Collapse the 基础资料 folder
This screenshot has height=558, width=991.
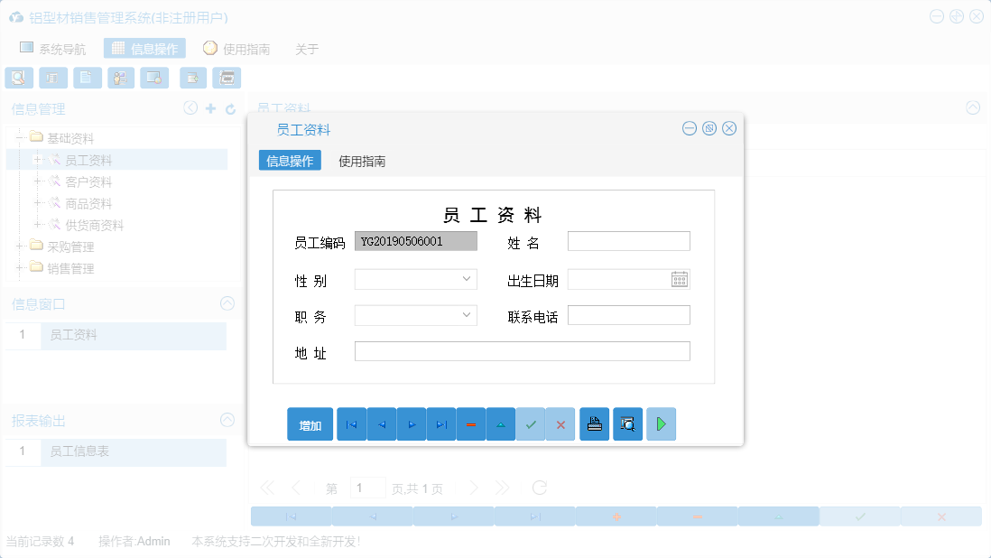(20, 137)
